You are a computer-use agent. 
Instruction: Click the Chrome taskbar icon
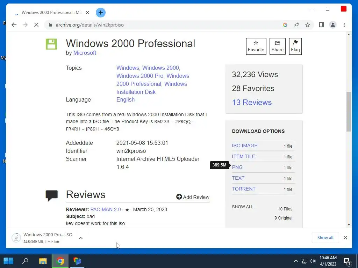tap(60, 261)
